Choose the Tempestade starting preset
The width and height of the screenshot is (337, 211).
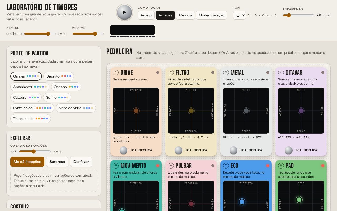(x=31, y=119)
